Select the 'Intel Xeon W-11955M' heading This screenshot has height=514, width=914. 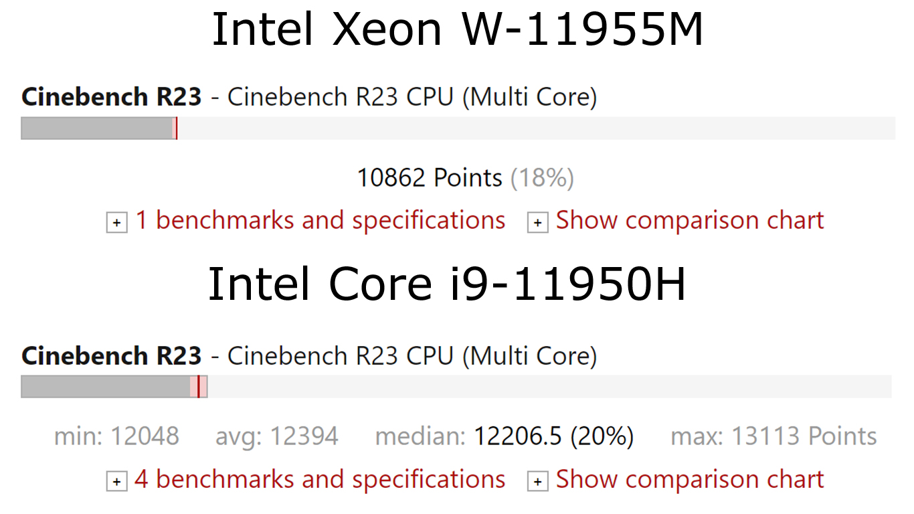pyautogui.click(x=458, y=28)
